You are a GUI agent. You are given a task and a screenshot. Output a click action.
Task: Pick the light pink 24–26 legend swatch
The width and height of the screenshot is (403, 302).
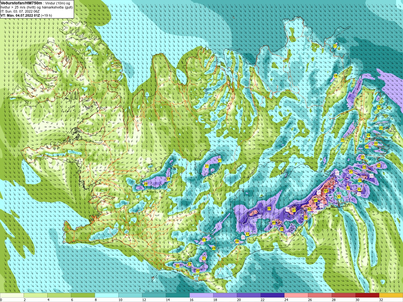pyautogui.click(x=296, y=295)
